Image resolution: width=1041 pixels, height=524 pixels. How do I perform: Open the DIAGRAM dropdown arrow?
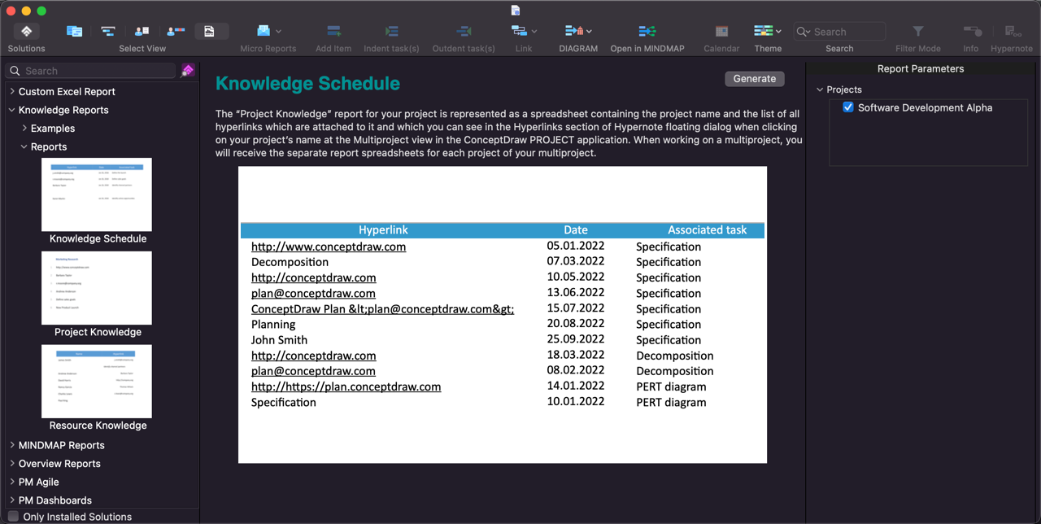[x=589, y=32]
